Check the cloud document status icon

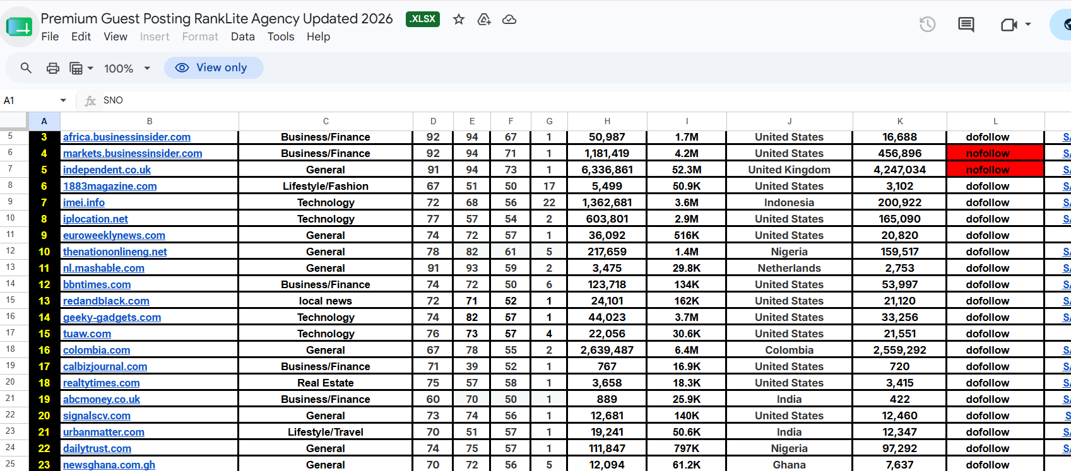[x=509, y=20]
